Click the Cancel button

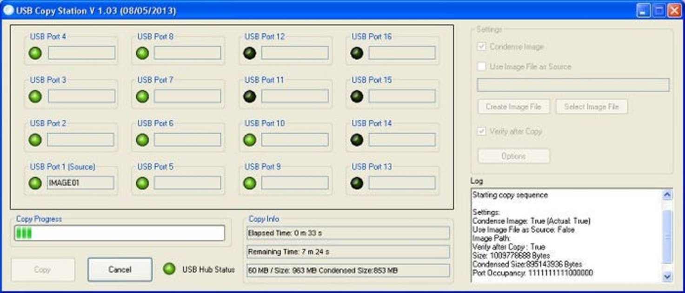[x=120, y=269]
